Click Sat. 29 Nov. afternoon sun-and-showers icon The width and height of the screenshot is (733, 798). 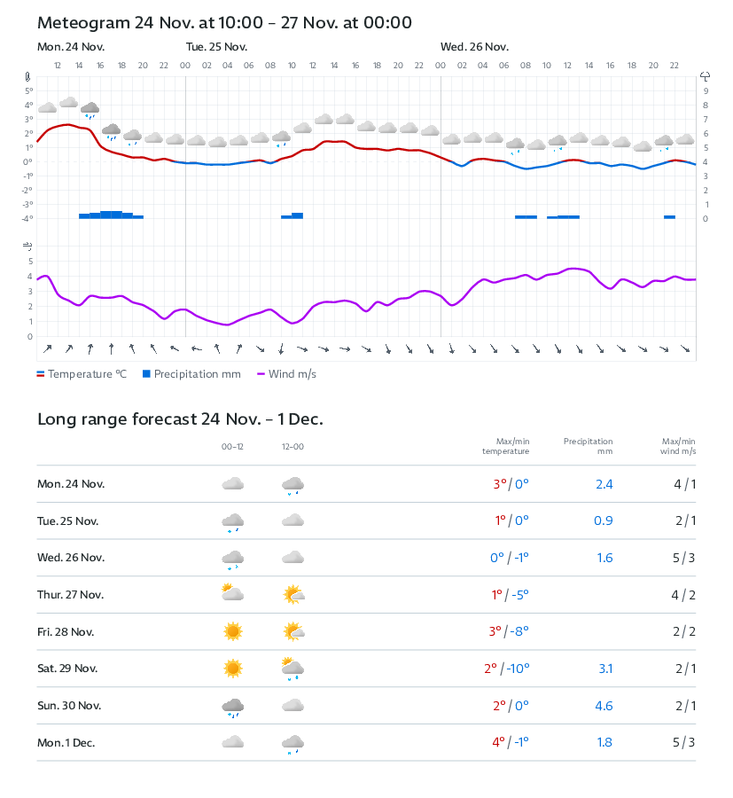[x=292, y=669]
